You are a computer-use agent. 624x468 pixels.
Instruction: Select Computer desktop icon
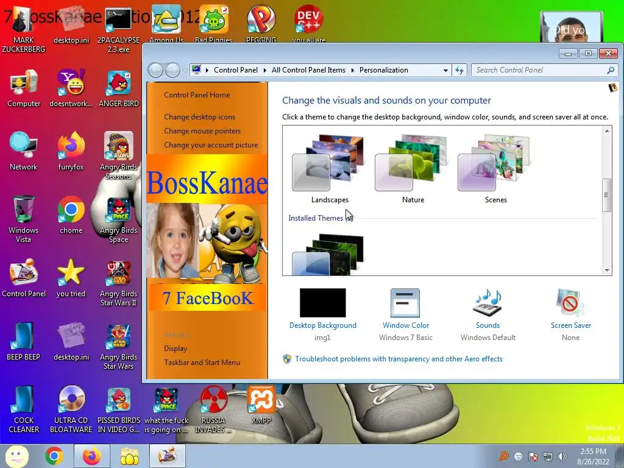pos(24,88)
